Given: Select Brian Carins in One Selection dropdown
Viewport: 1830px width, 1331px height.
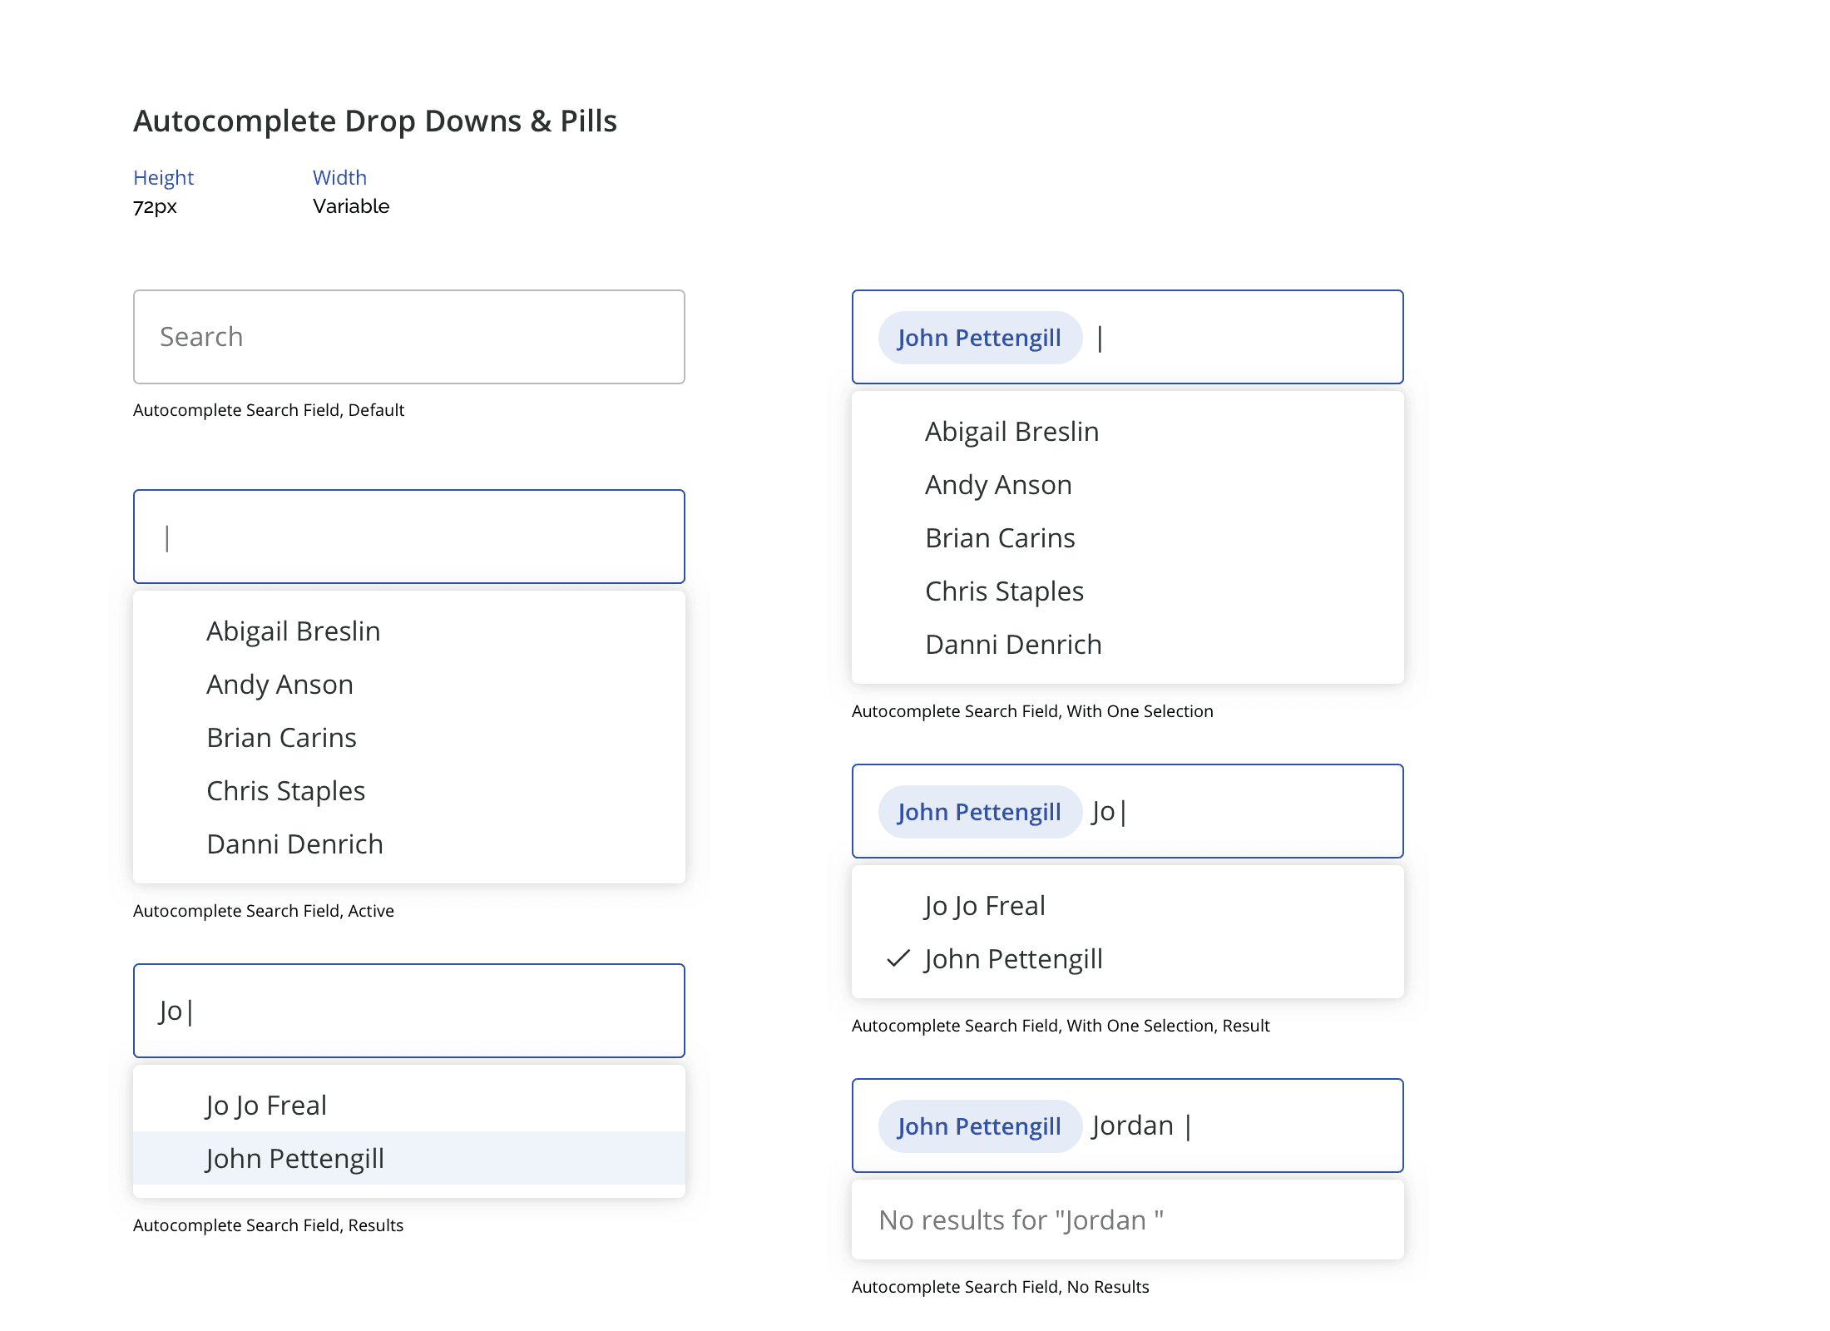Looking at the screenshot, I should click(1000, 538).
